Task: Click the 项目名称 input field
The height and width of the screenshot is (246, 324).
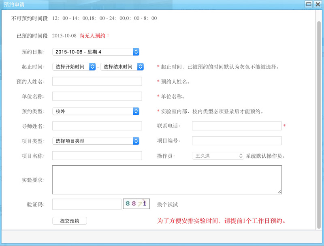Action: point(97,156)
